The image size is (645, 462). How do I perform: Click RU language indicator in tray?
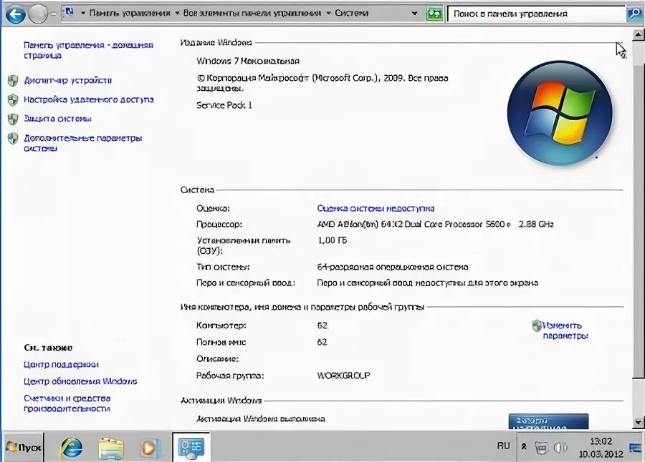[503, 446]
